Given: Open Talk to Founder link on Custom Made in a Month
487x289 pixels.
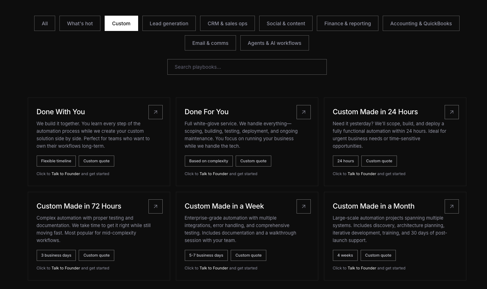Looking at the screenshot, I should (362, 268).
